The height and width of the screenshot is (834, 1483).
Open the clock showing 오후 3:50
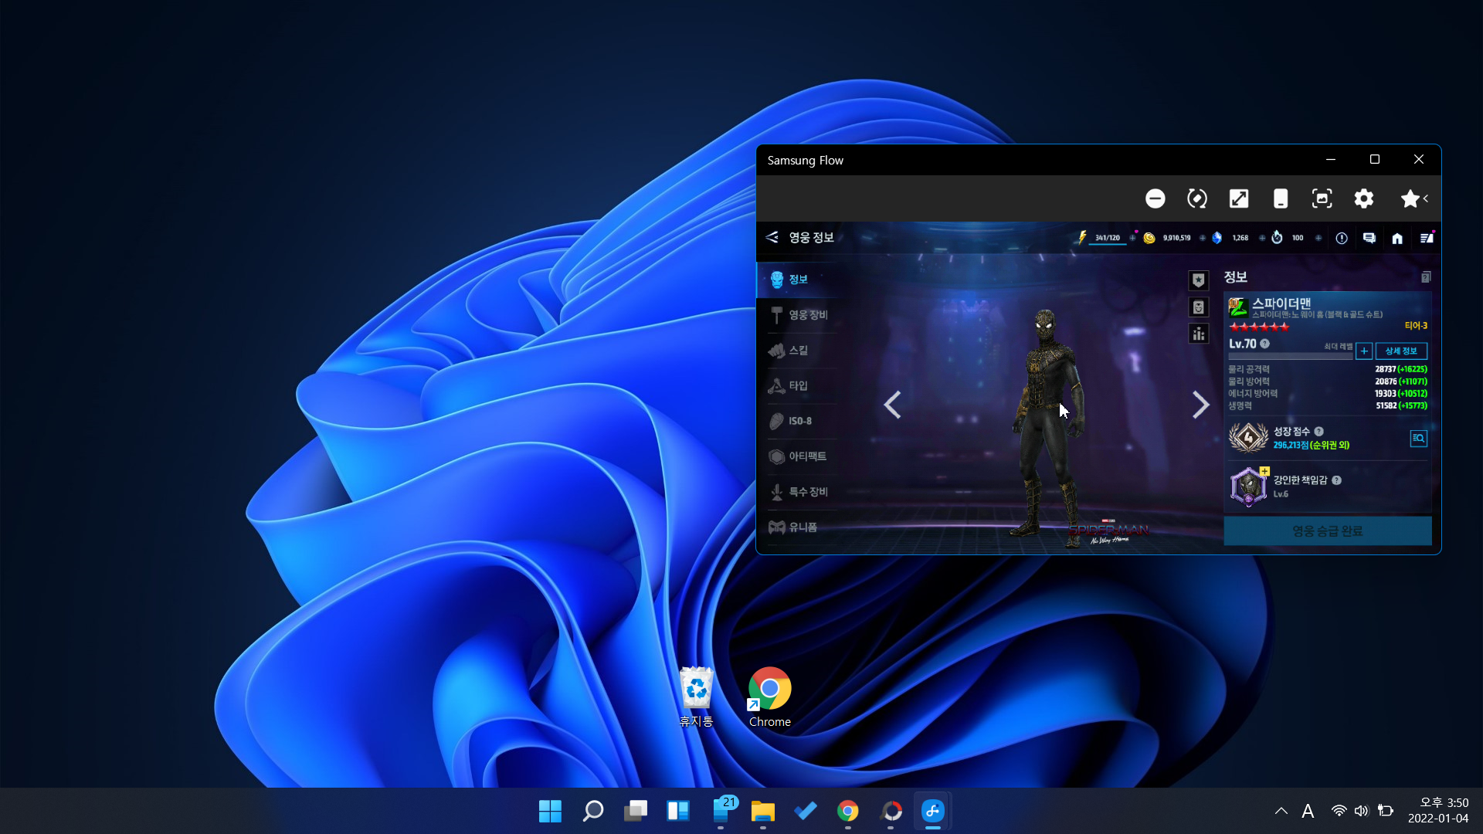tap(1438, 811)
